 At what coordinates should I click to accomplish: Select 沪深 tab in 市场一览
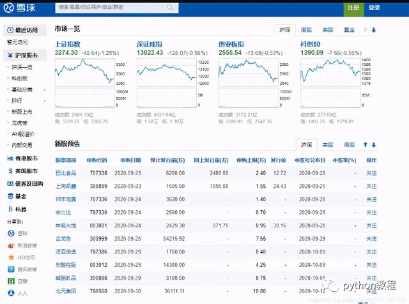285,30
